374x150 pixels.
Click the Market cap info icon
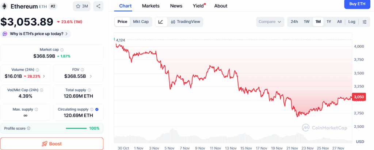pos(62,50)
